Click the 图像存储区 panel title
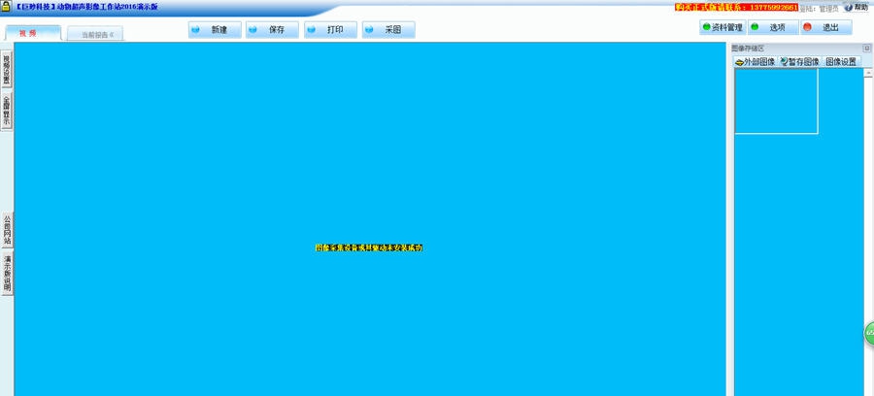 point(748,49)
